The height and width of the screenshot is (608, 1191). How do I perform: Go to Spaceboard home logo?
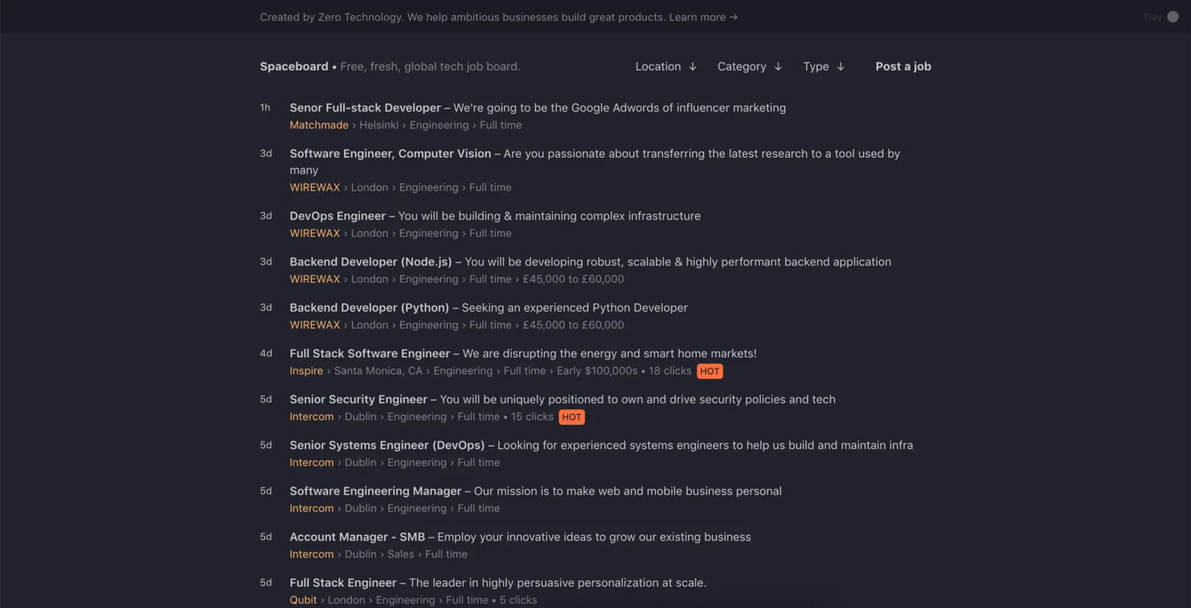294,66
